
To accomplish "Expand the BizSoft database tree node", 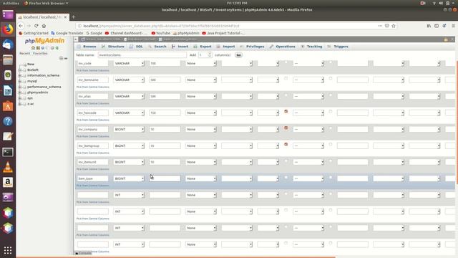I will [20, 70].
